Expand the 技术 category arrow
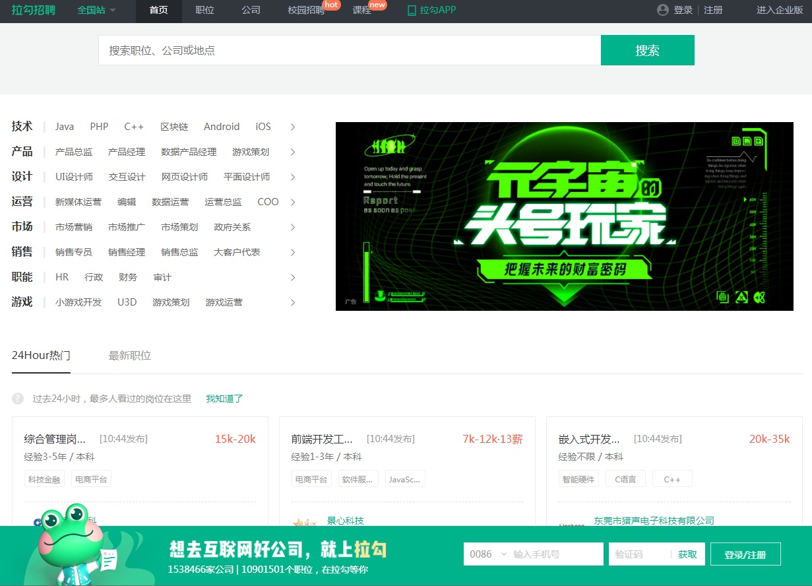Viewport: 812px width, 586px height. click(x=293, y=127)
